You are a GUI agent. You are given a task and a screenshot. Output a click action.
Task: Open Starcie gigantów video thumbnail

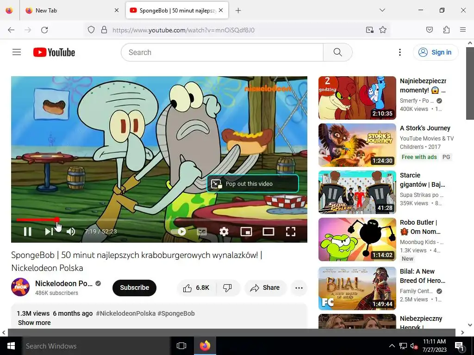coord(357,192)
